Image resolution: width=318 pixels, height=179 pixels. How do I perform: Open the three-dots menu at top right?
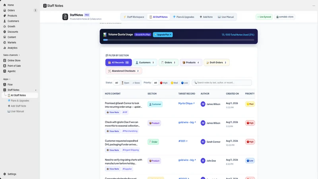[314, 6]
